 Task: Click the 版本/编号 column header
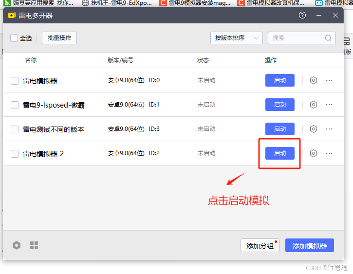tap(120, 60)
